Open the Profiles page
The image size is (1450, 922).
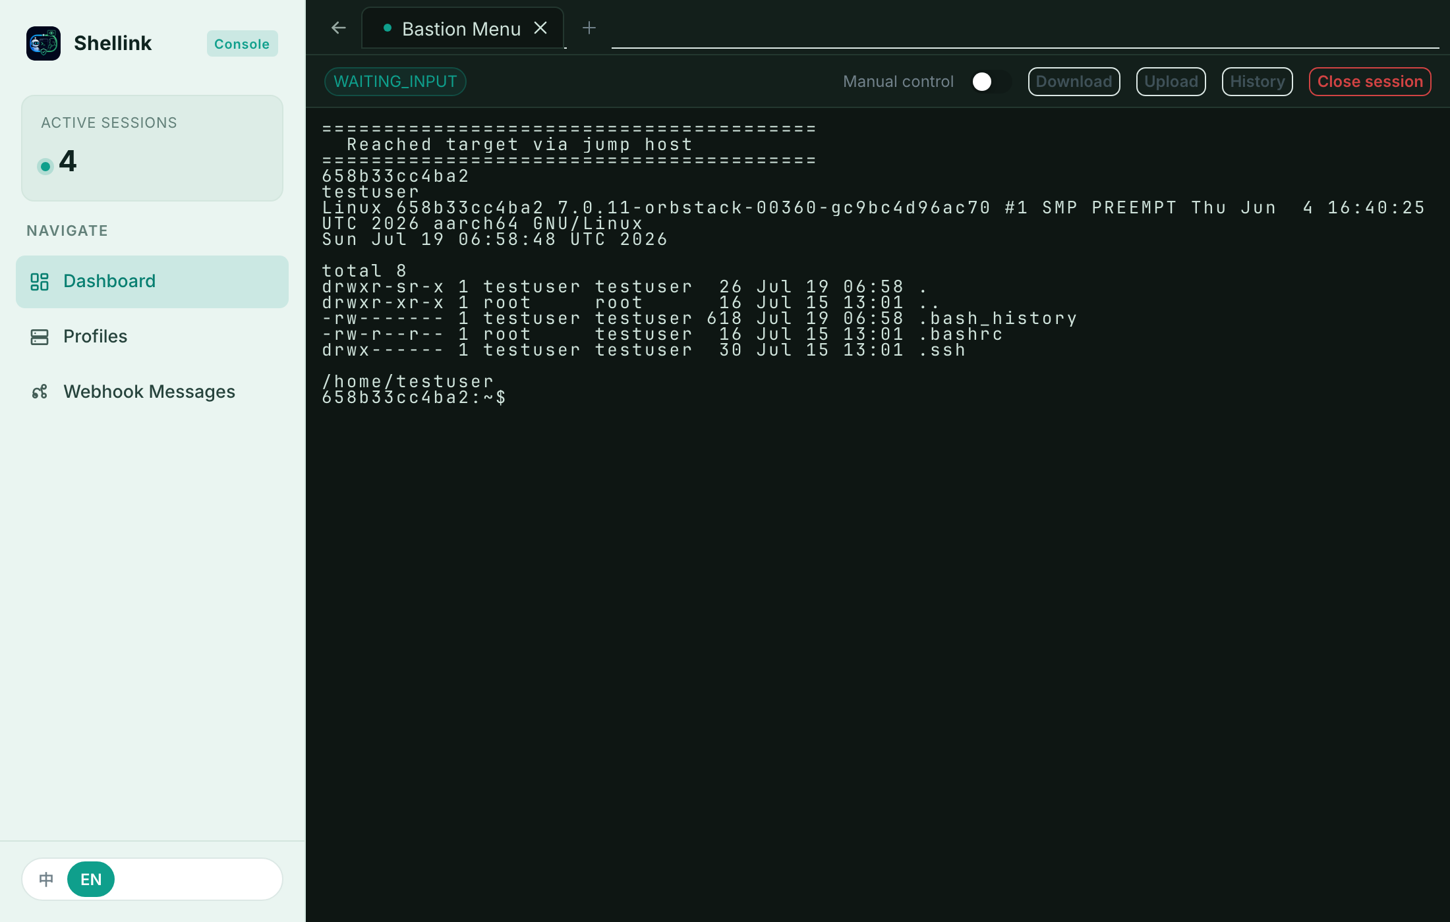(x=152, y=337)
